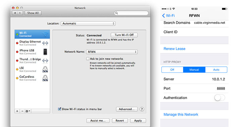Enable Ask to join new networks checkbox

(88, 59)
